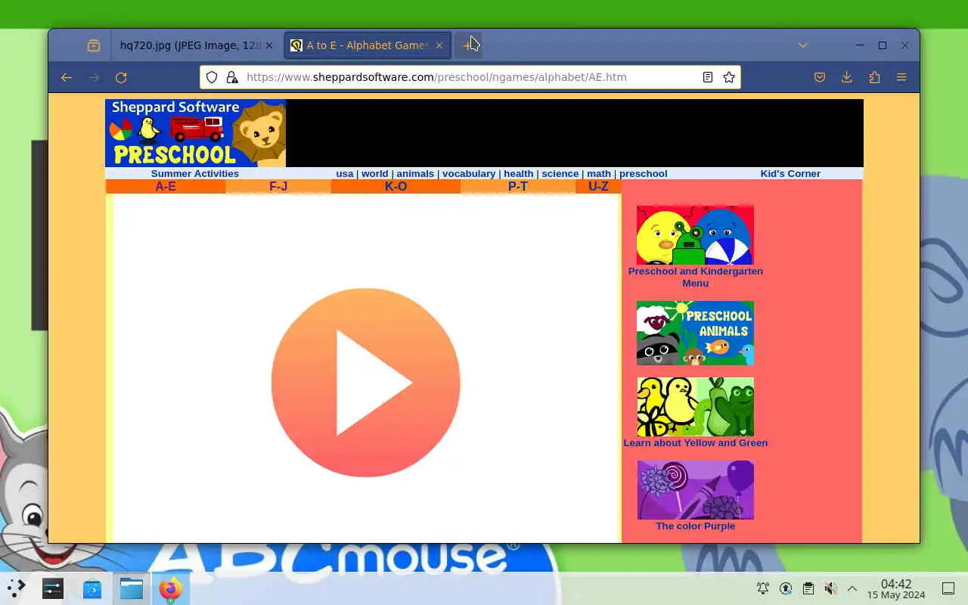Select the A-E letter tab
This screenshot has height=605, width=968.
(166, 186)
